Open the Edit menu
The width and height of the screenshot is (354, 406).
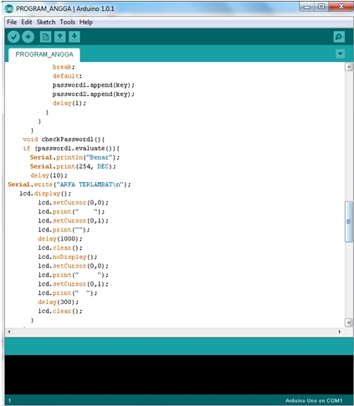[27, 22]
